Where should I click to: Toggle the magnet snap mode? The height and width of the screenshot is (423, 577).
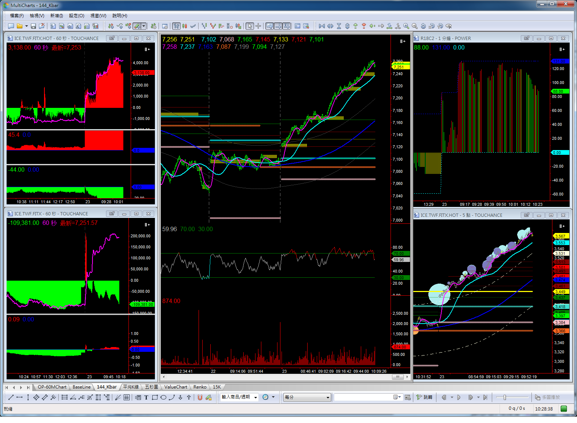[x=200, y=397]
